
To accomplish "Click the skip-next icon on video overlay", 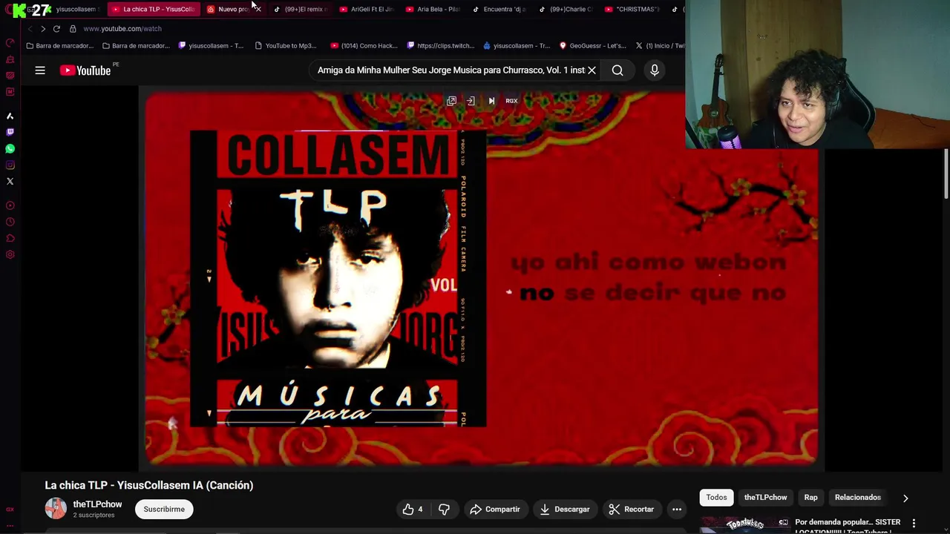I will point(491,101).
